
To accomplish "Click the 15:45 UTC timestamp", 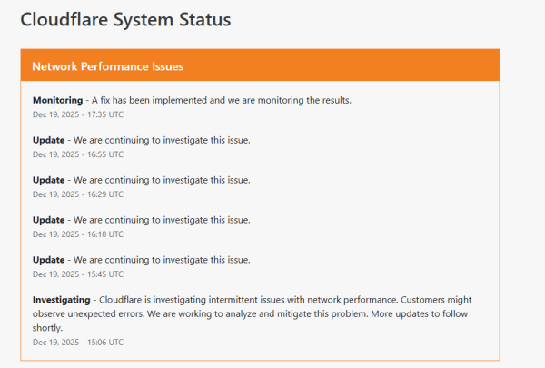I will [x=78, y=274].
